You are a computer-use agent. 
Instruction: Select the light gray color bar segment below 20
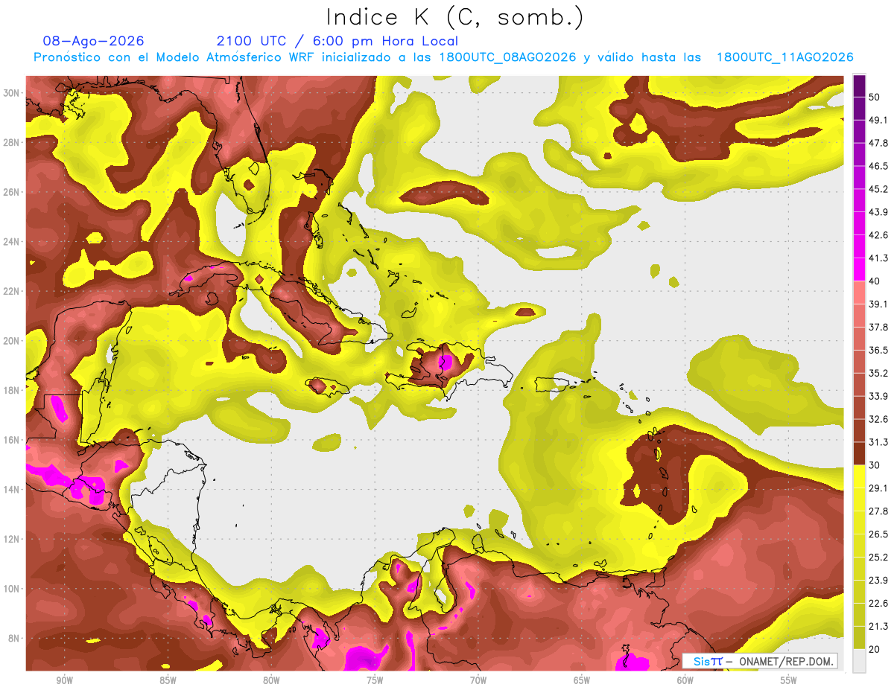860,661
